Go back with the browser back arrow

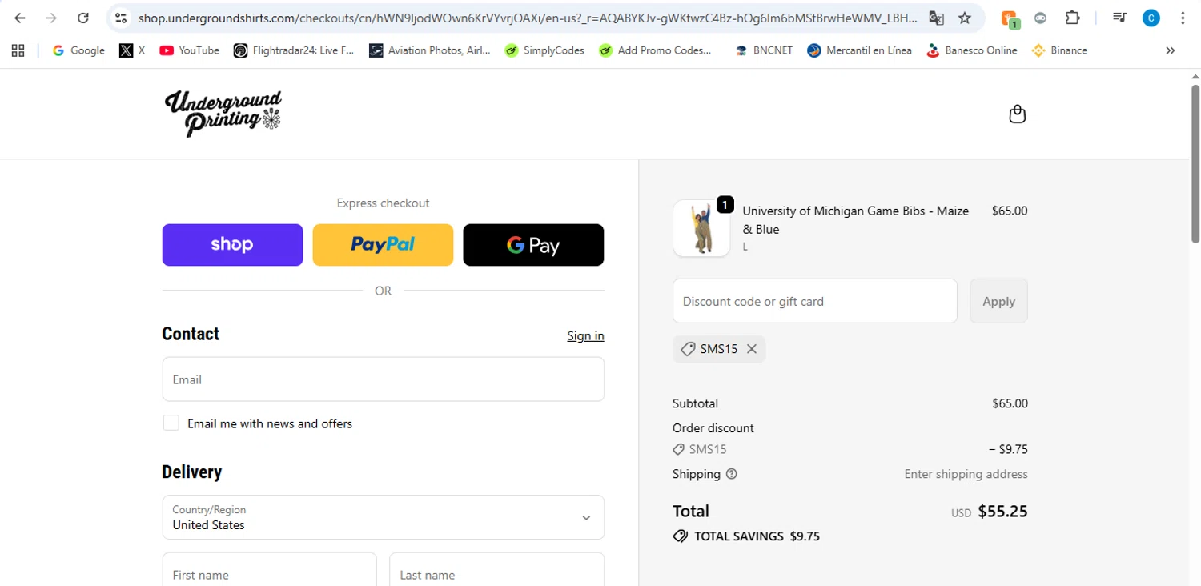[20, 18]
